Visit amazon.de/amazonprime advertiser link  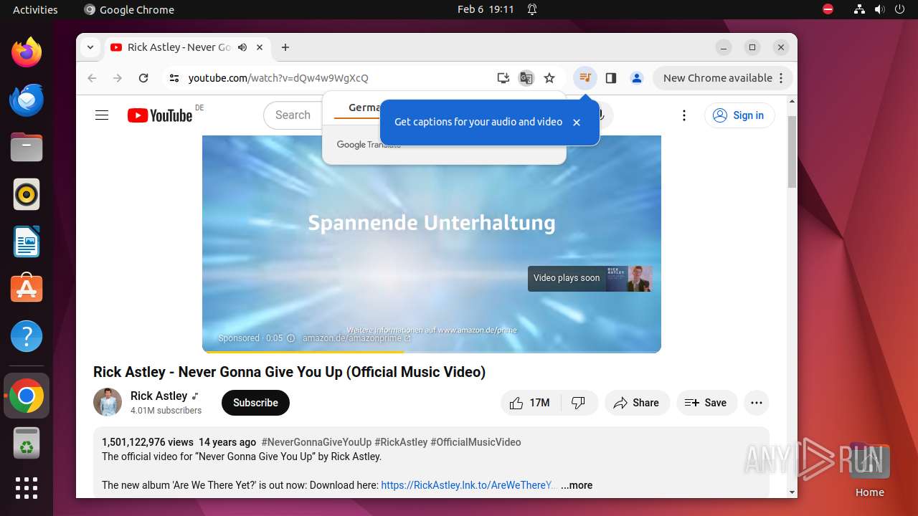pyautogui.click(x=356, y=338)
